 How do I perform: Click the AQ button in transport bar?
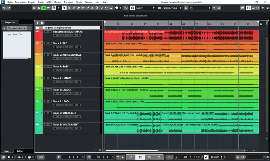click(x=41, y=157)
